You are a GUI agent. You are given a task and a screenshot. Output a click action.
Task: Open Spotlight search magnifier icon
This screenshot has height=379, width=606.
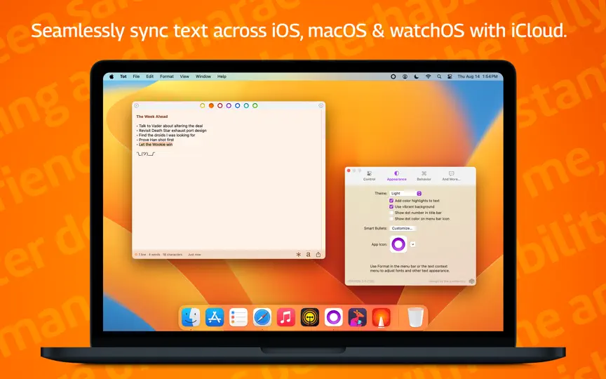click(440, 77)
